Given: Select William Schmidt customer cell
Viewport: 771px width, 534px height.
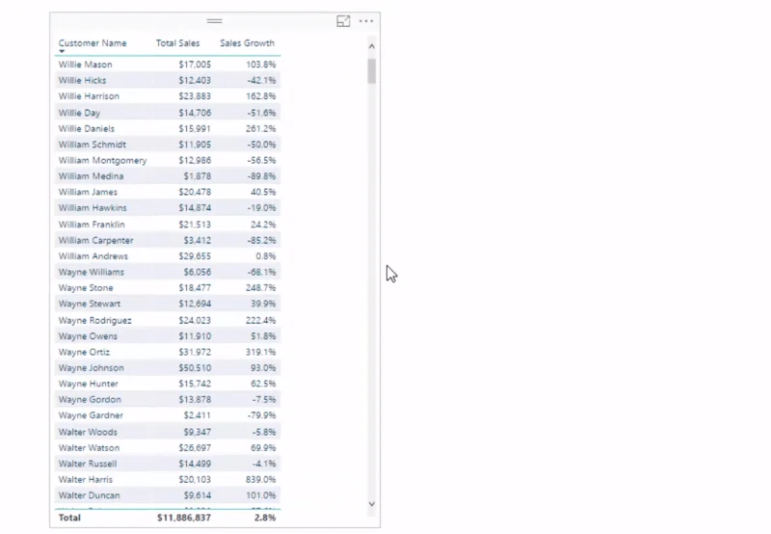Looking at the screenshot, I should tap(92, 144).
